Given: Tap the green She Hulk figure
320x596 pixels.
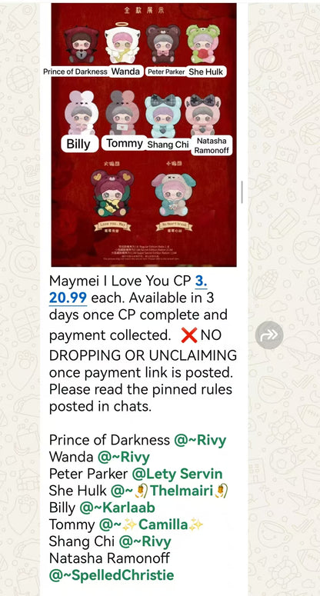Looking at the screenshot, I should [203, 44].
